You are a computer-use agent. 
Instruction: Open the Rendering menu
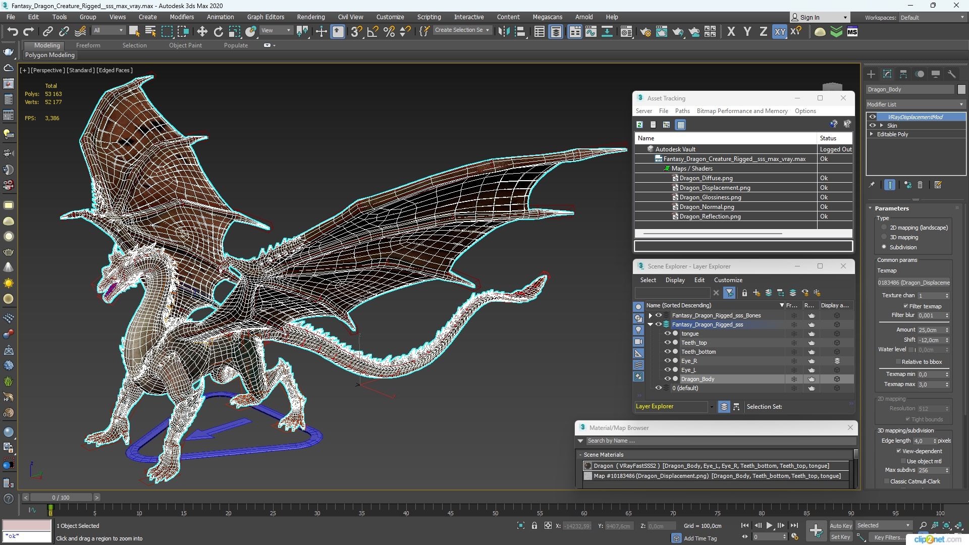tap(311, 17)
